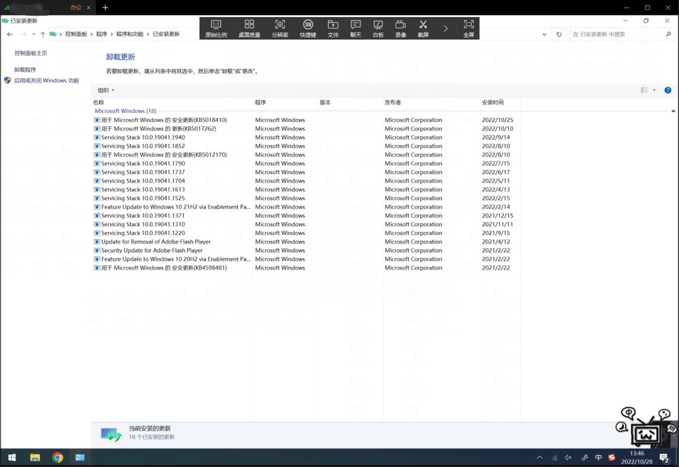The image size is (679, 467).
Task: Refresh the installed updates list
Action: coord(559,34)
